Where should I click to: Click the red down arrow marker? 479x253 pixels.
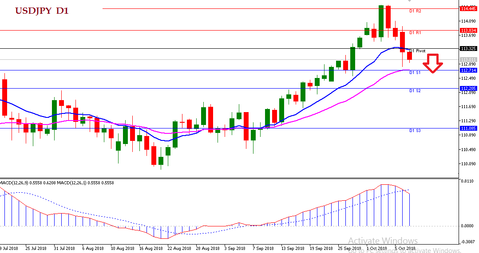[432, 63]
